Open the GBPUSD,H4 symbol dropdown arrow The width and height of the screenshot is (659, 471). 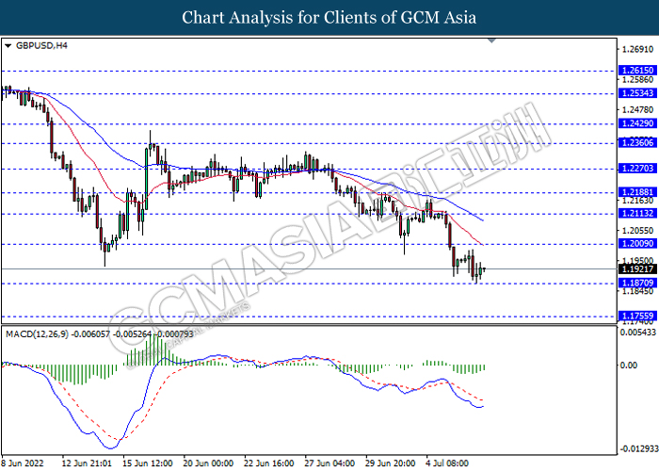tap(8, 46)
